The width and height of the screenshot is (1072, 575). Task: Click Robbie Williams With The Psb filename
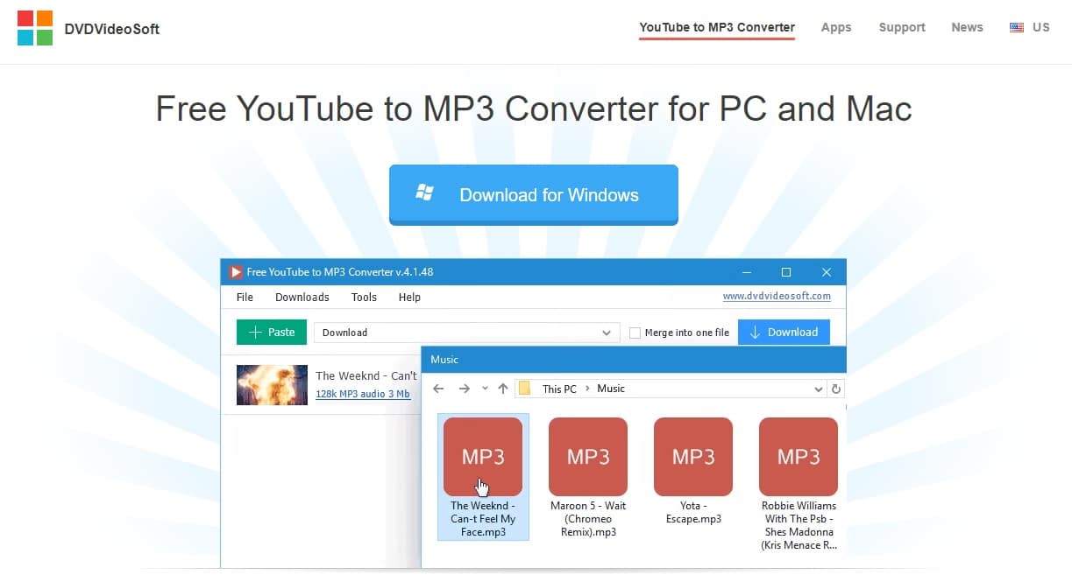click(799, 525)
